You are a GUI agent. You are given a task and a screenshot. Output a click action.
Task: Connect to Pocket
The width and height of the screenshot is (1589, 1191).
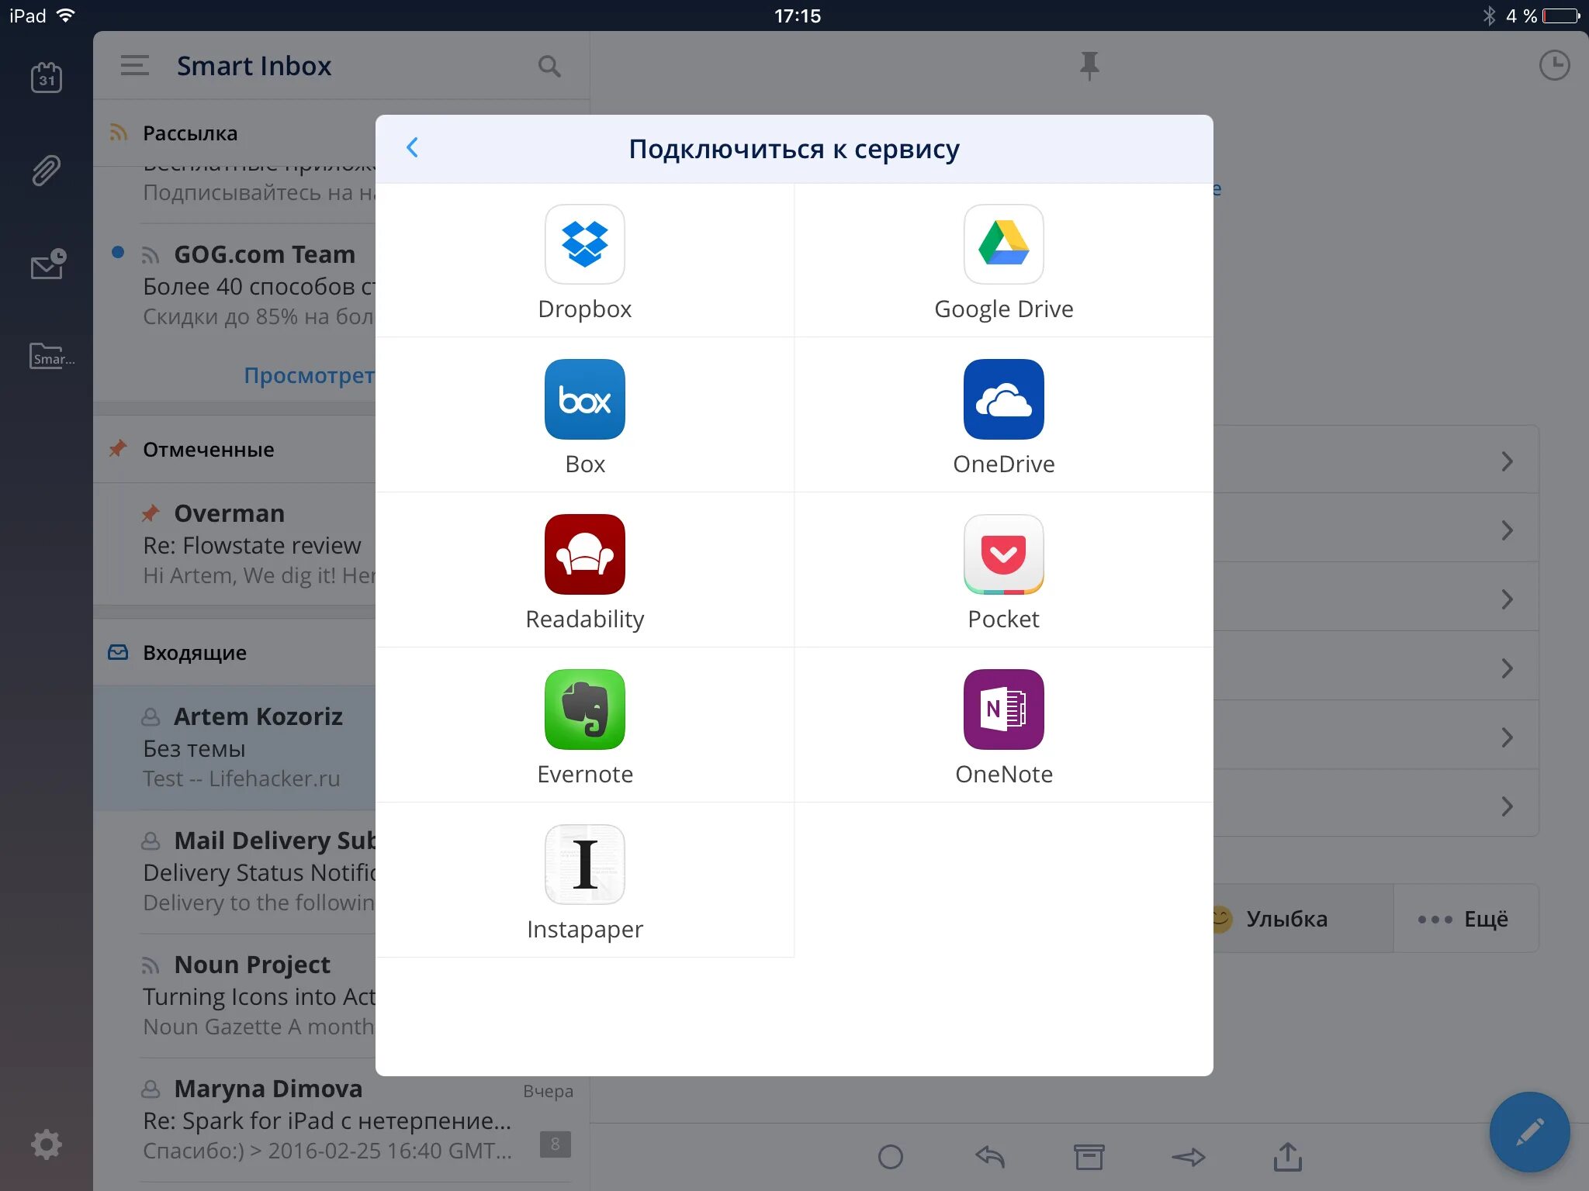[1004, 571]
